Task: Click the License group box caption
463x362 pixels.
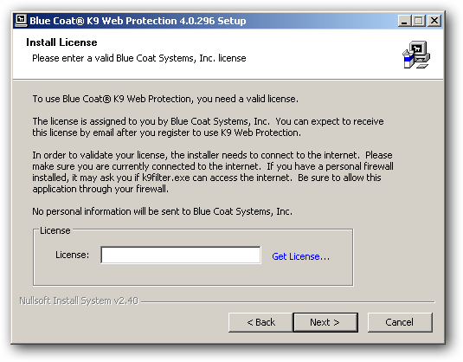Action: coord(55,230)
